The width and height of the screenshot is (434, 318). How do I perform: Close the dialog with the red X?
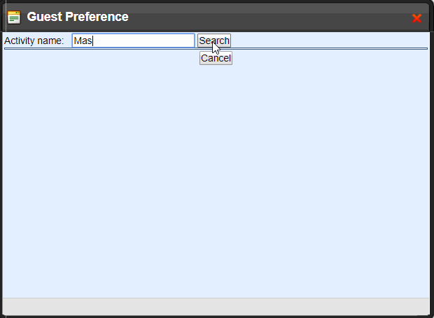tap(416, 18)
